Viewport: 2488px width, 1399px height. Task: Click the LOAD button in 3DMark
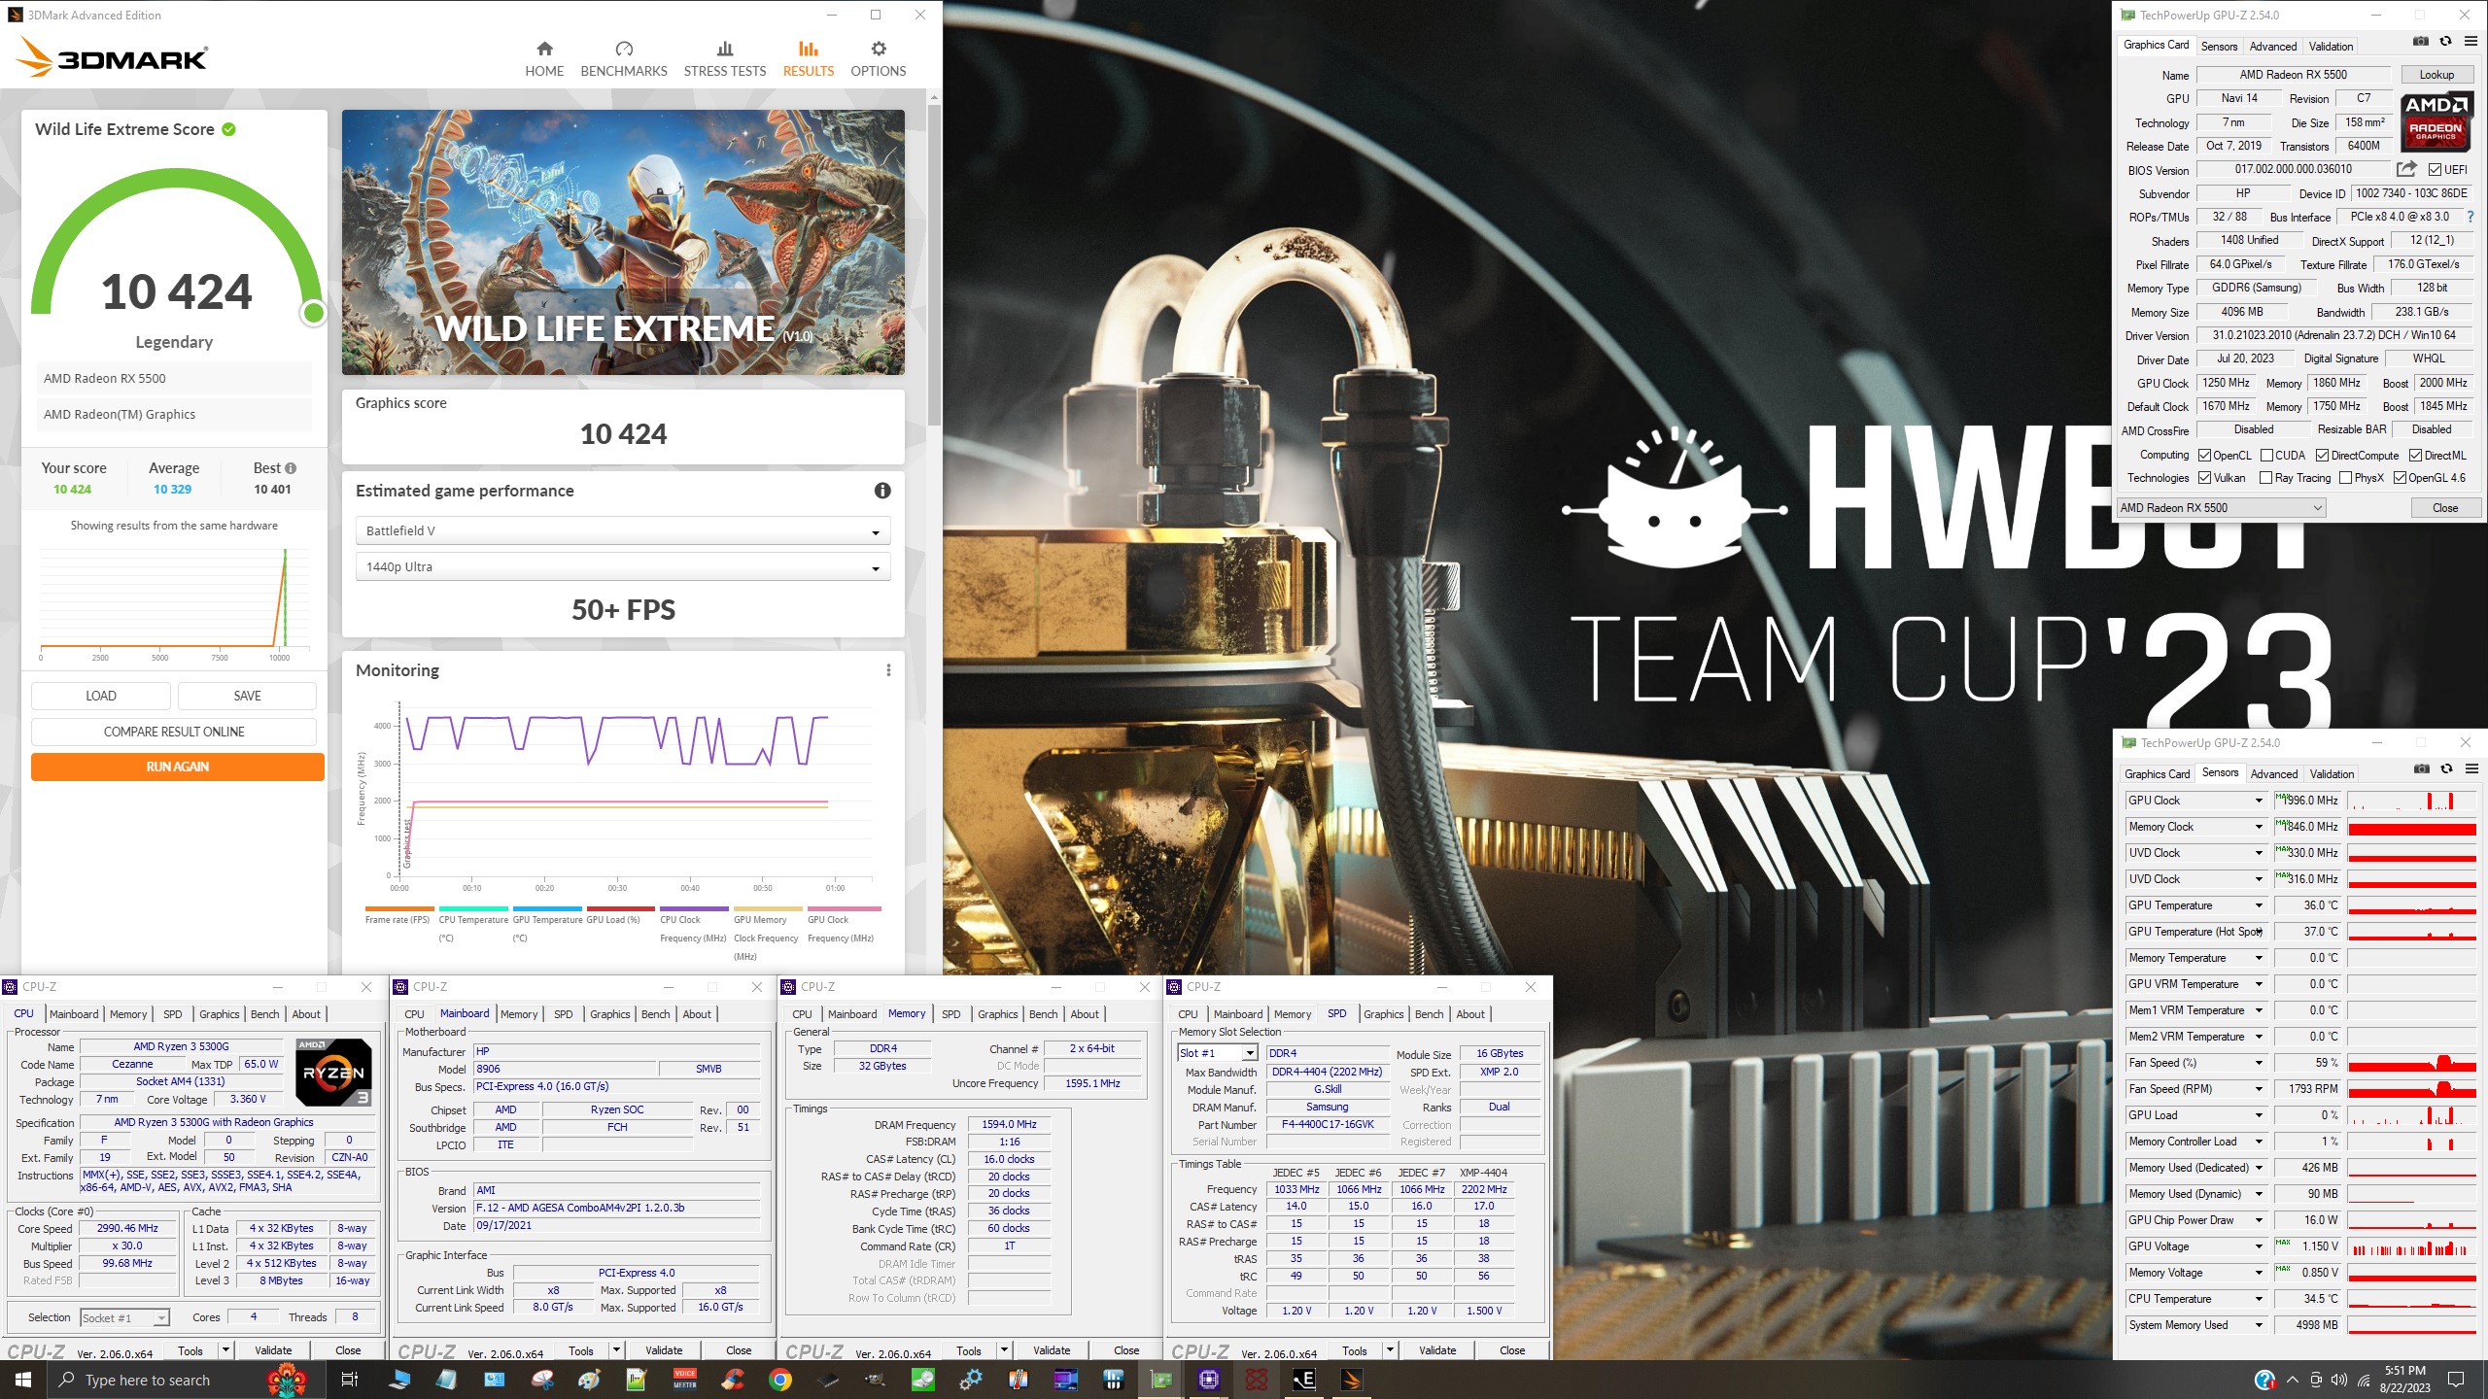101,696
